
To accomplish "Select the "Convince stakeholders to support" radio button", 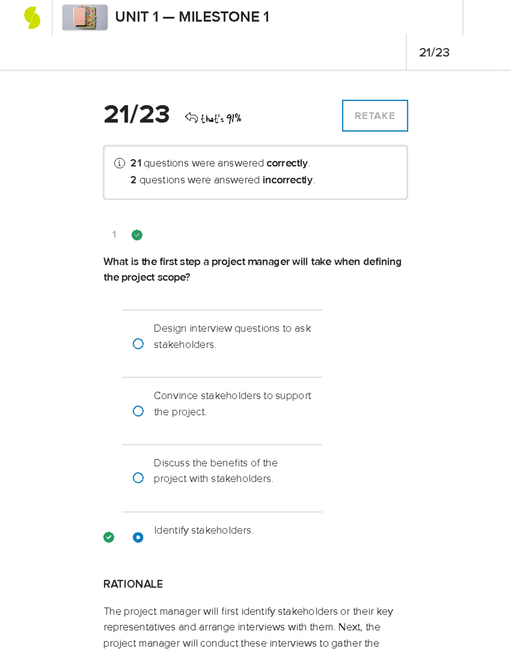I will pos(138,411).
